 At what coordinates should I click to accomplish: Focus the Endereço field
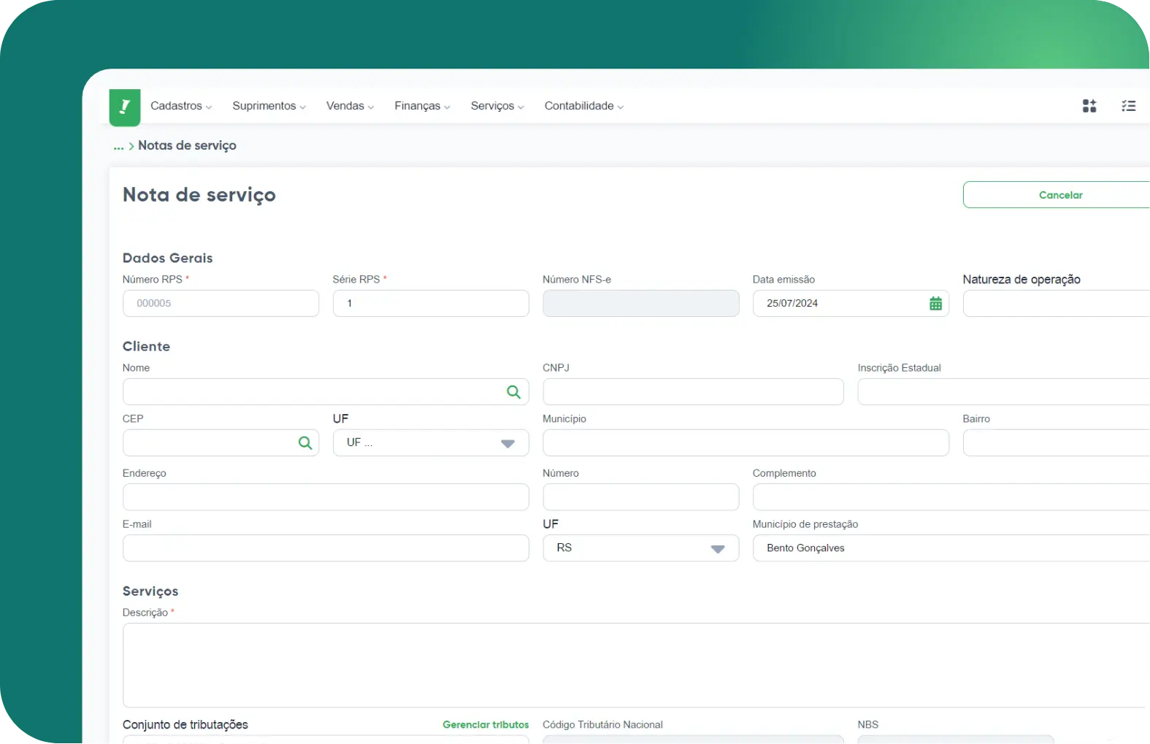tap(326, 497)
